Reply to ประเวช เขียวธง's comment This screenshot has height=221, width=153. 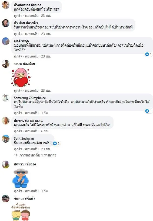click(32, 191)
